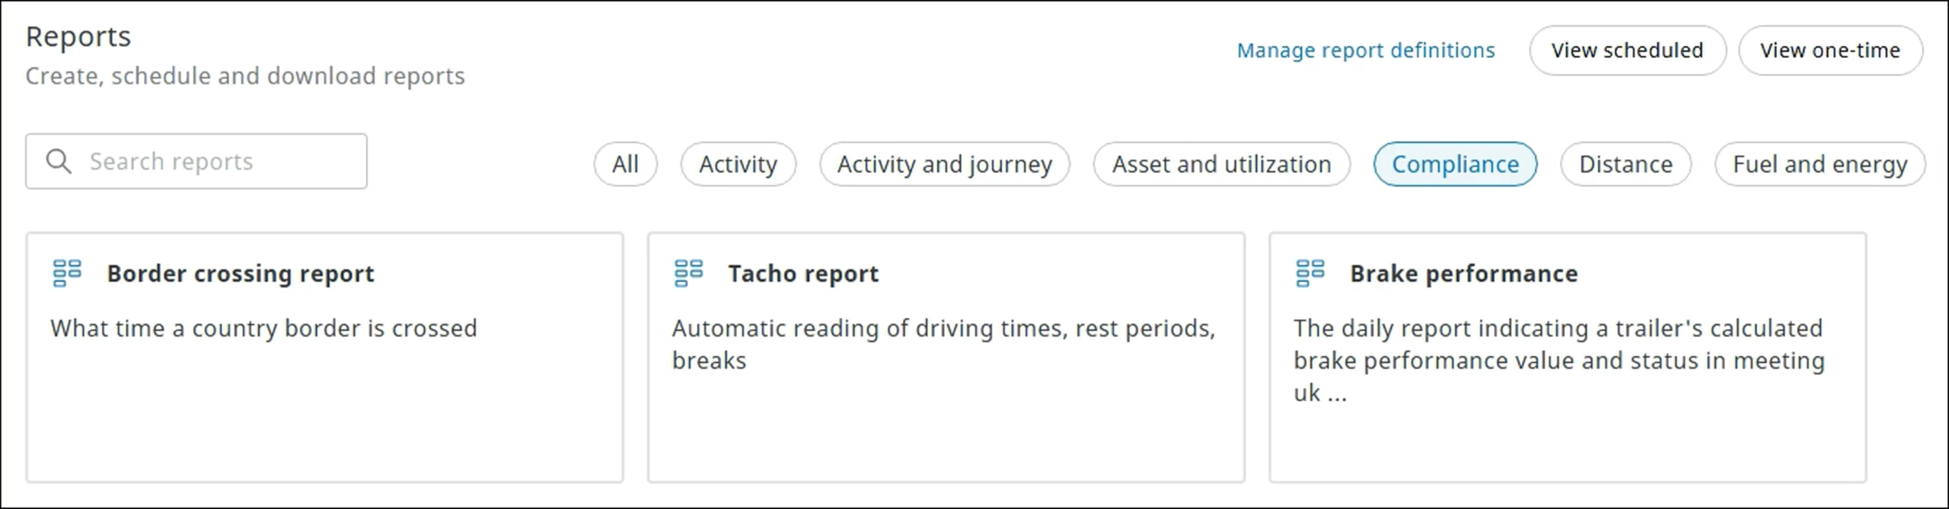Screen dimensions: 1949x509
Task: Toggle the Compliance filter chip
Action: 1455,164
